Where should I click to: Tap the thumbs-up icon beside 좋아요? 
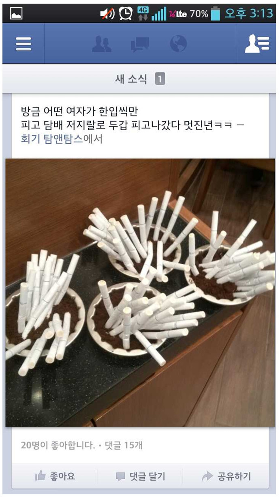pyautogui.click(x=40, y=476)
